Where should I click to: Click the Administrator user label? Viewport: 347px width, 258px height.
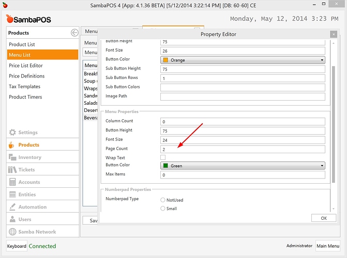point(299,246)
